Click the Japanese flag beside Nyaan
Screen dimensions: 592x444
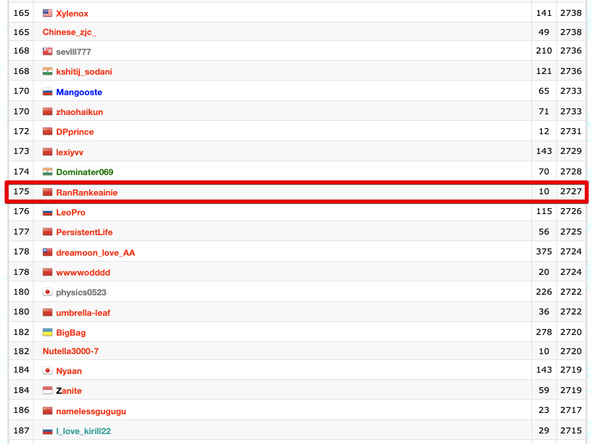click(x=48, y=371)
